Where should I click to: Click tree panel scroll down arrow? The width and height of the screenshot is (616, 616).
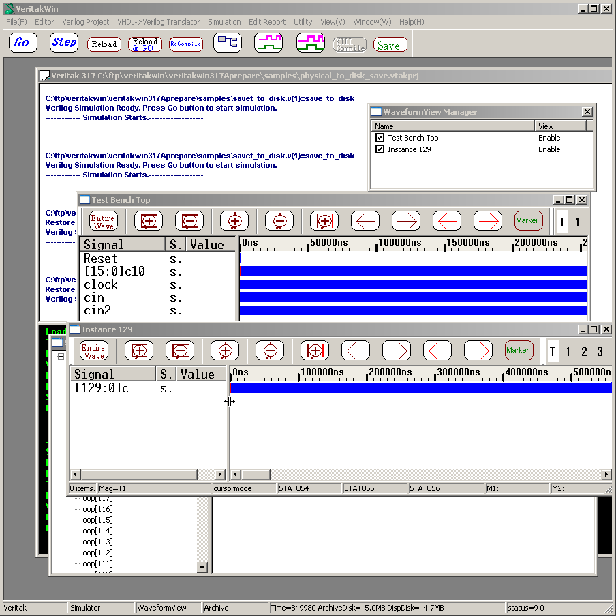tap(202, 567)
